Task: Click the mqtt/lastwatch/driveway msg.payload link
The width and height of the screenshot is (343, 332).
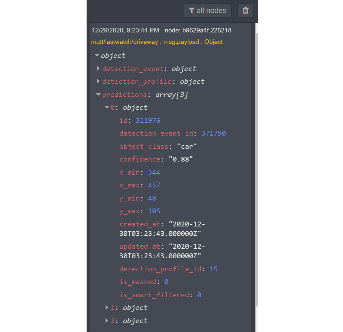Action: [157, 42]
